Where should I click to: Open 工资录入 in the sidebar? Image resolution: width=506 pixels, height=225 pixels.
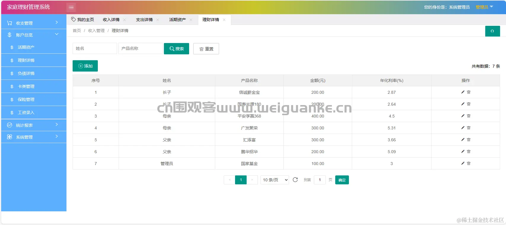[34, 113]
